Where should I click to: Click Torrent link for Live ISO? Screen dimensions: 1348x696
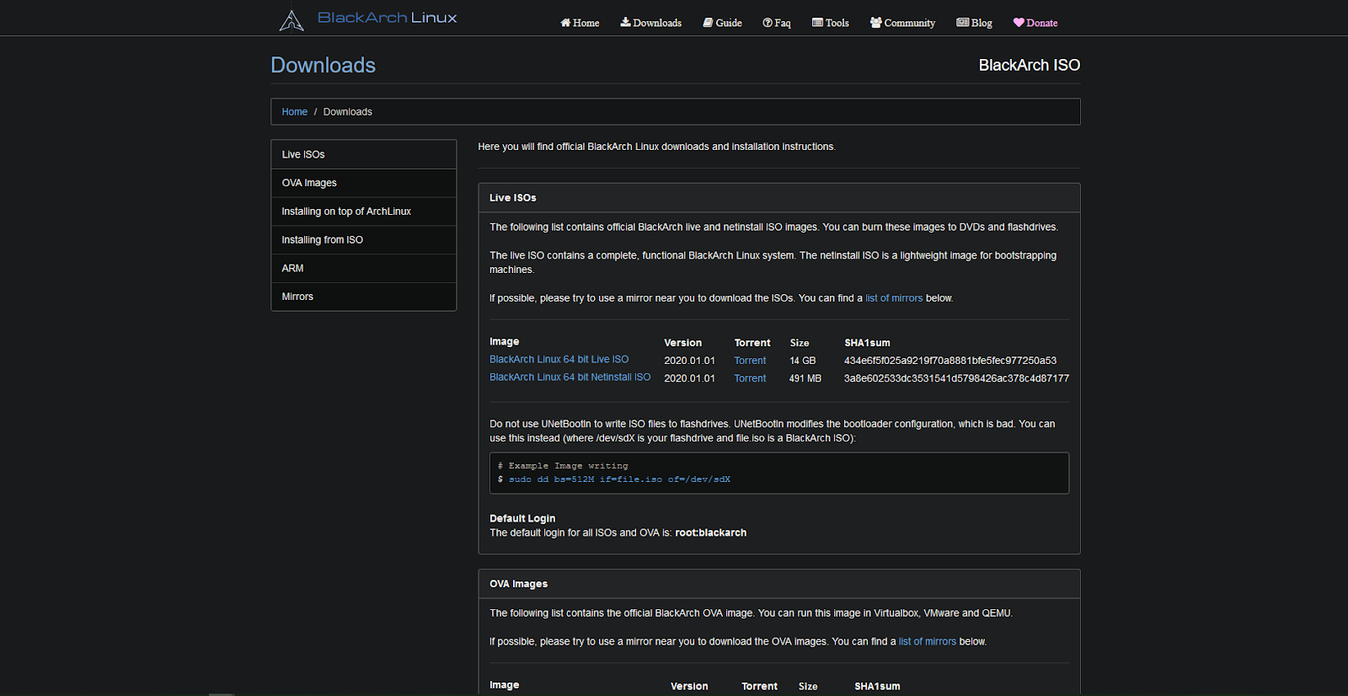coord(750,361)
